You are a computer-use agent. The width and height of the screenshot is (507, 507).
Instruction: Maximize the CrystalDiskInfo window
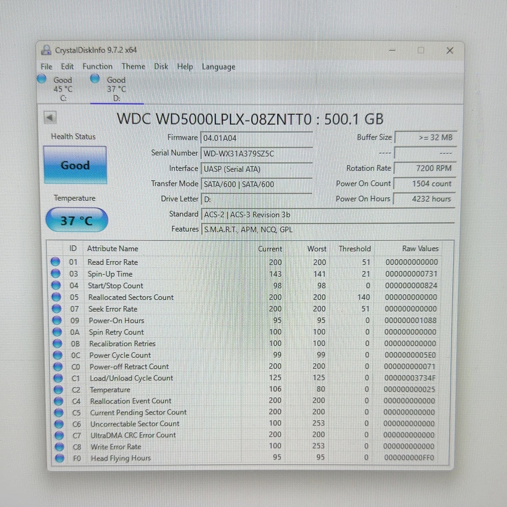421,50
